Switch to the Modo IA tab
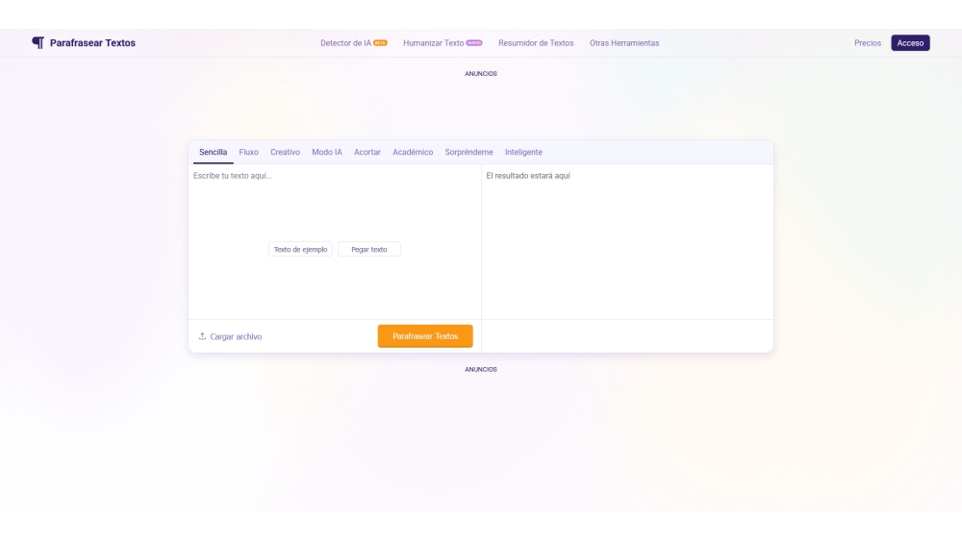962x541 pixels. coord(327,152)
